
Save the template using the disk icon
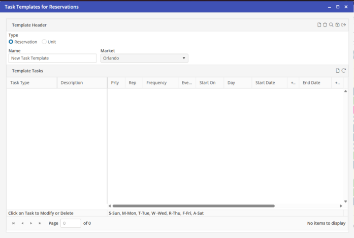point(337,25)
